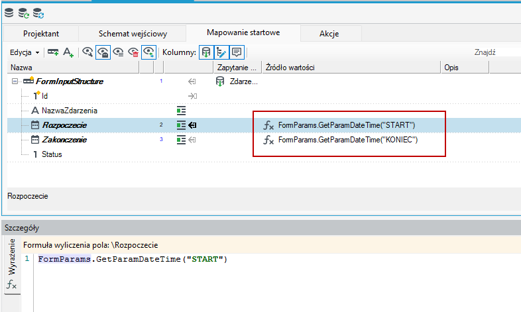Click the Zapytanie column header
The width and height of the screenshot is (521, 312).
pyautogui.click(x=237, y=68)
